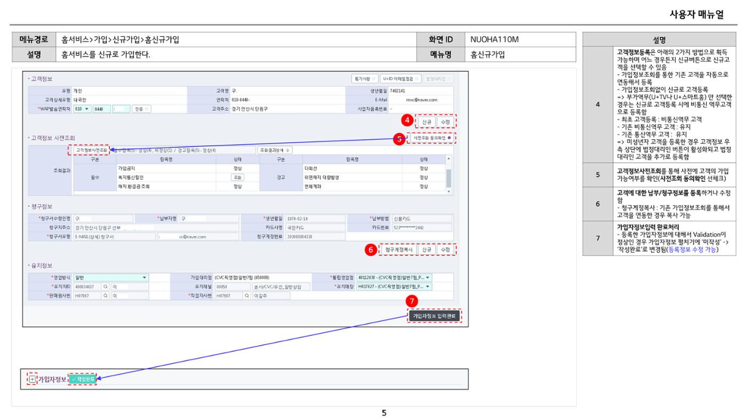Open the 010 phone prefix dropdown
The height and width of the screenshot is (420, 747).
coord(82,108)
